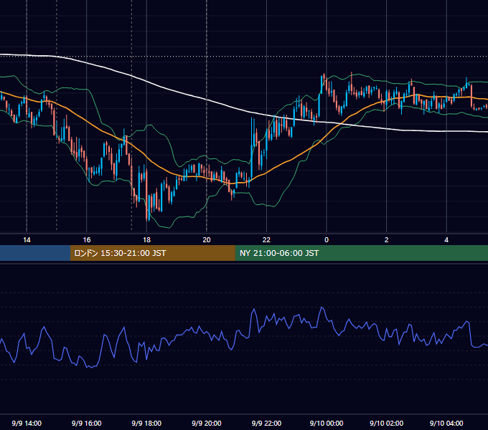
Task: Click the 4 hour label on price chart axis
Action: [446, 240]
